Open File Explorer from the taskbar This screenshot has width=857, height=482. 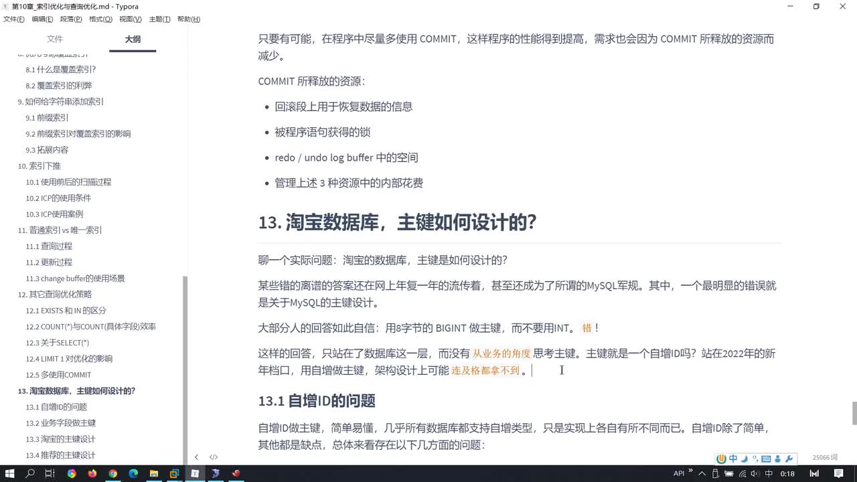pyautogui.click(x=153, y=473)
